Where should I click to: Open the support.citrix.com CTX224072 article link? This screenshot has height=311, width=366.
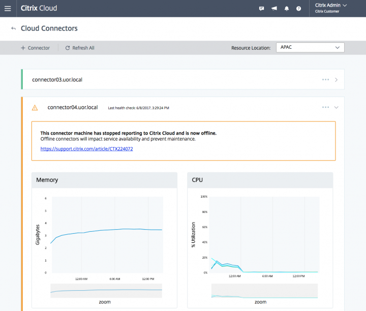pyautogui.click(x=86, y=149)
